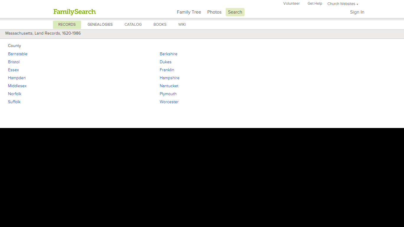Go to the Photos section
Viewport: 404px width, 227px height.
(214, 12)
